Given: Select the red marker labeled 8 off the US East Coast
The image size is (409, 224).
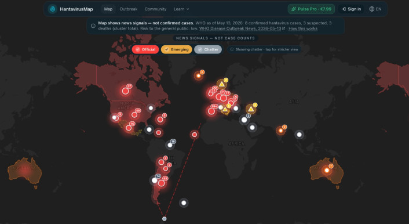Looking at the screenshot, I should pyautogui.click(x=160, y=120).
